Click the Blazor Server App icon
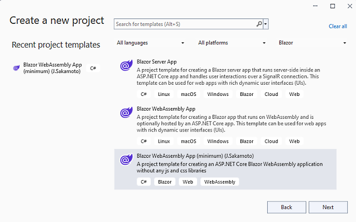This screenshot has height=222, width=356. 126,65
